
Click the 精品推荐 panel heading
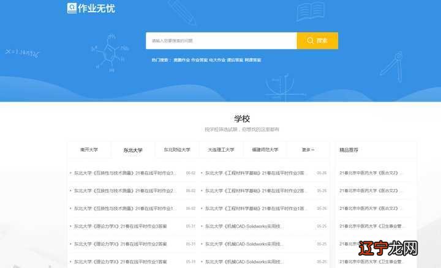pyautogui.click(x=349, y=150)
